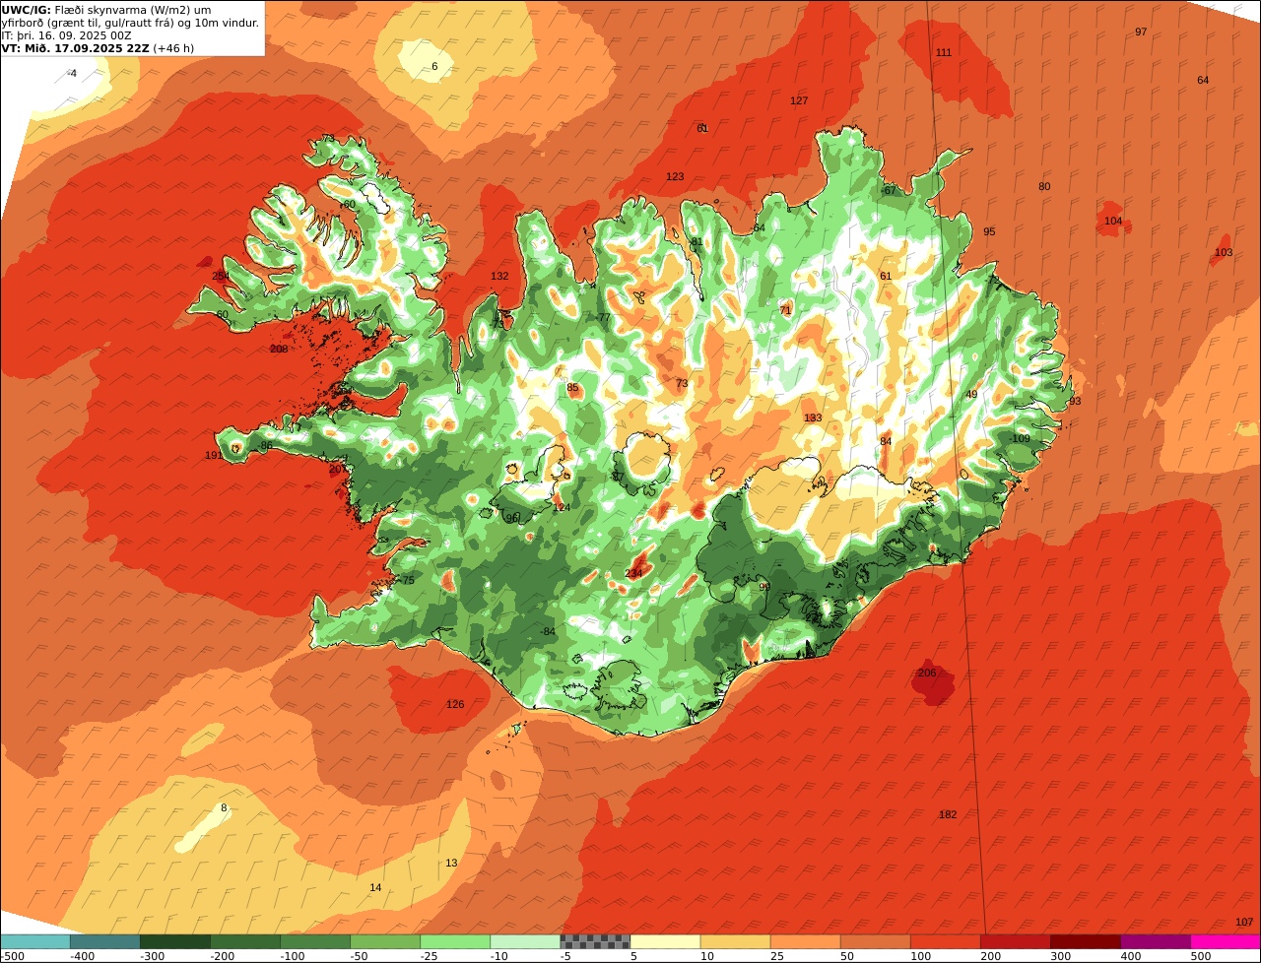The width and height of the screenshot is (1261, 963).
Task: Click the checkered -5 to 5 legend swatch
Action: (595, 941)
